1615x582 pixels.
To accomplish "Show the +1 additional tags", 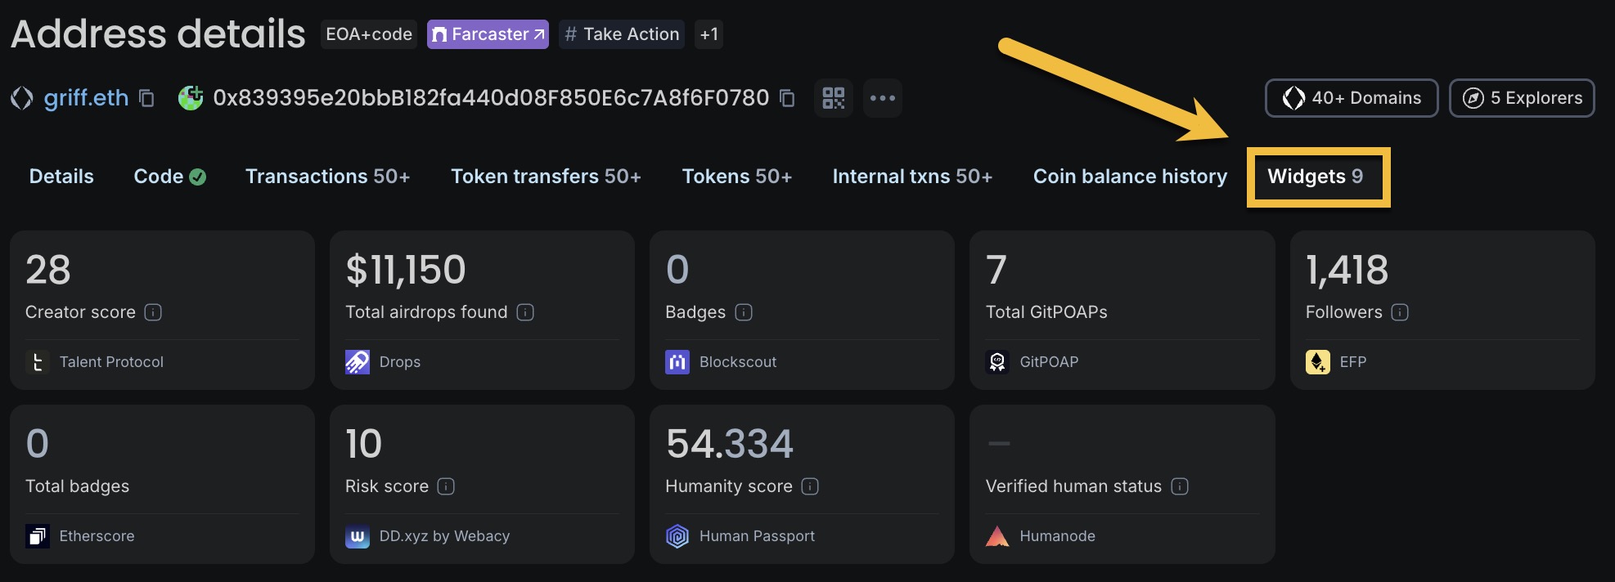I will 709,34.
